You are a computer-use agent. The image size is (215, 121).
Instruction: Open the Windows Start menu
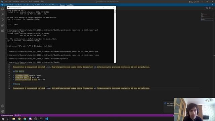click(x=3, y=119)
